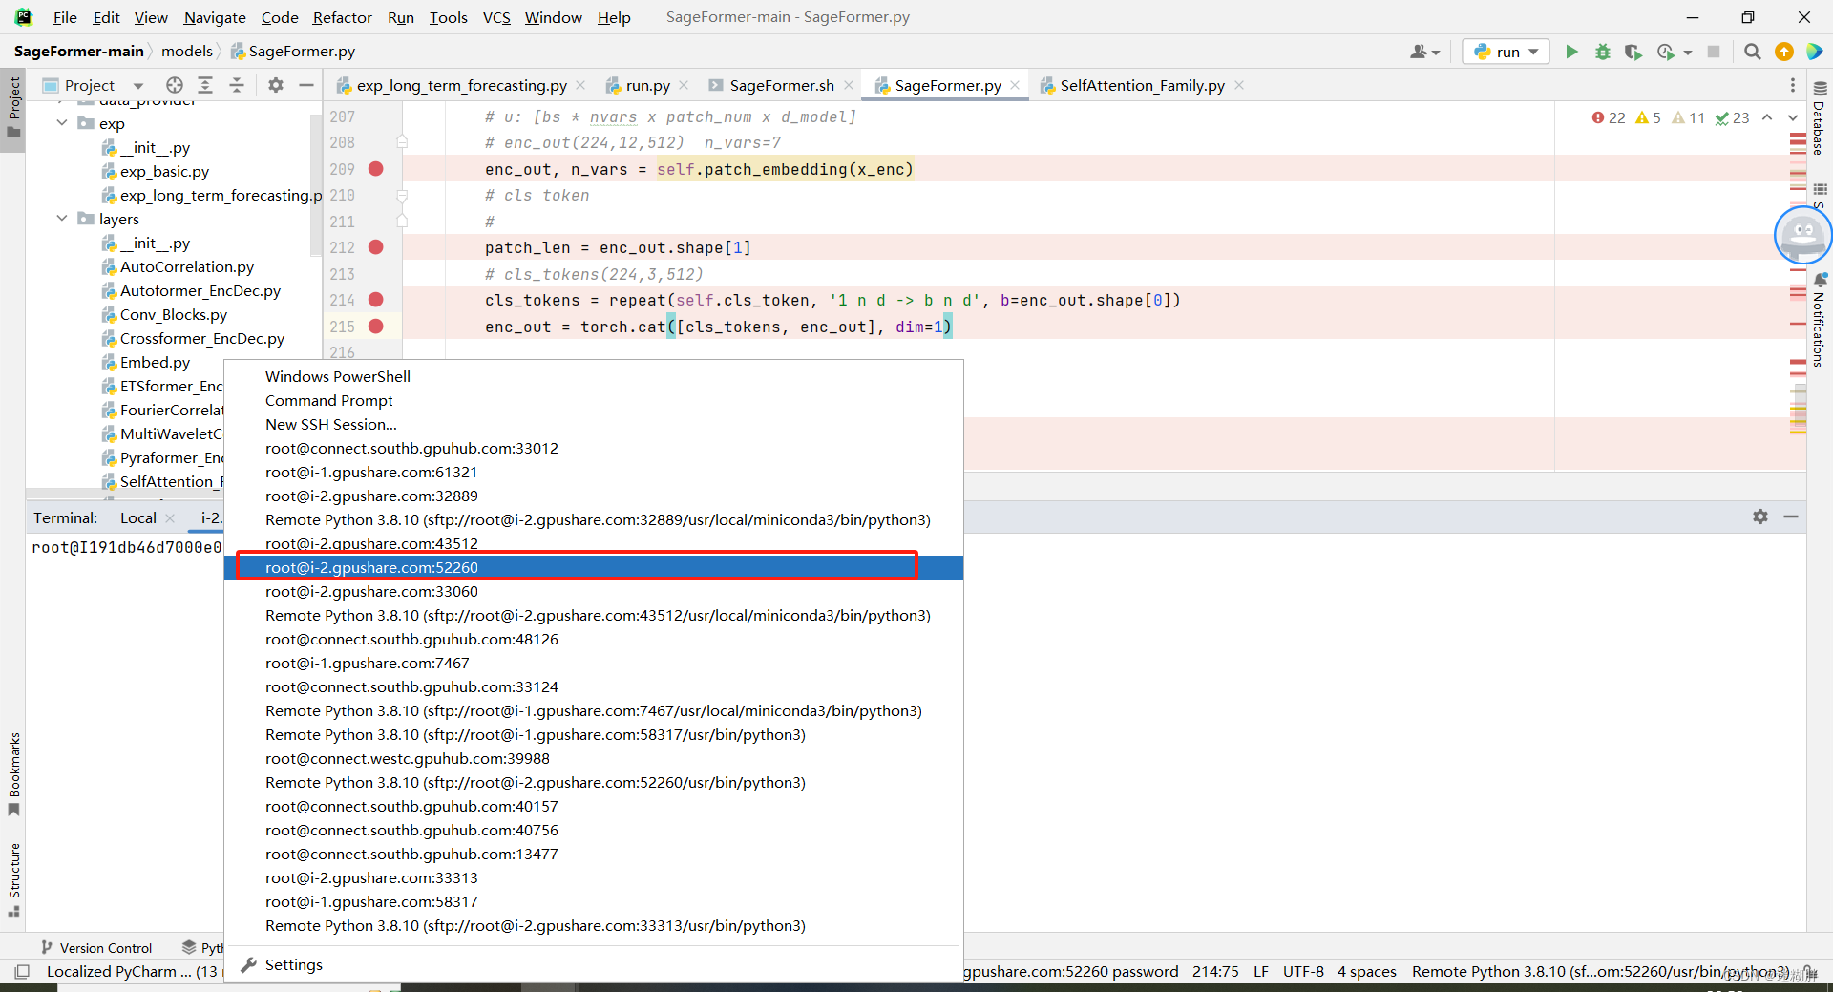Switch to exp_long_term_forecasting.py tab
1833x992 pixels.
[461, 85]
